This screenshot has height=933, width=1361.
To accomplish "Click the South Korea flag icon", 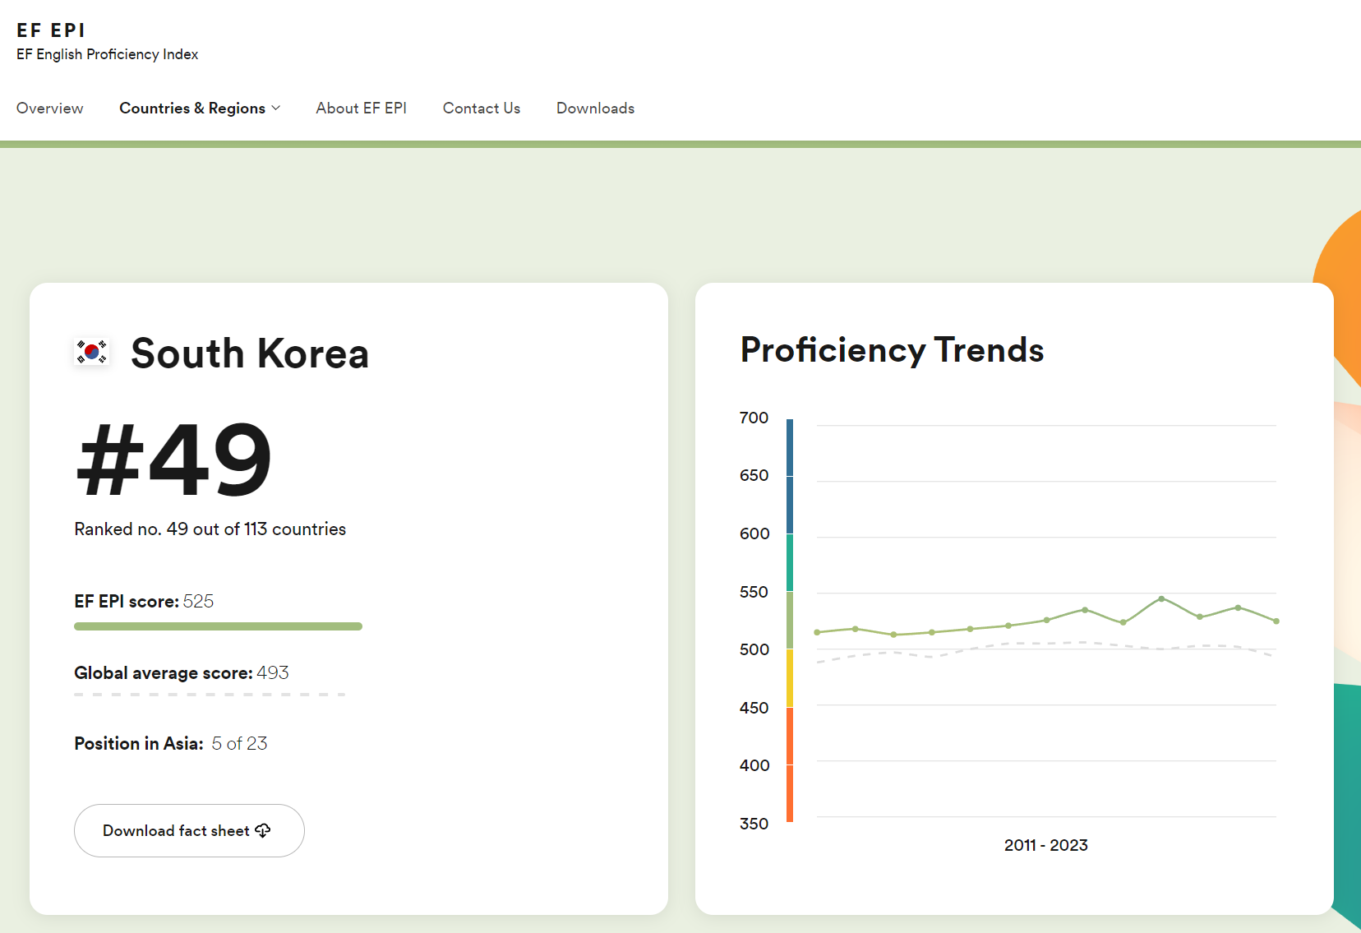I will (x=92, y=352).
